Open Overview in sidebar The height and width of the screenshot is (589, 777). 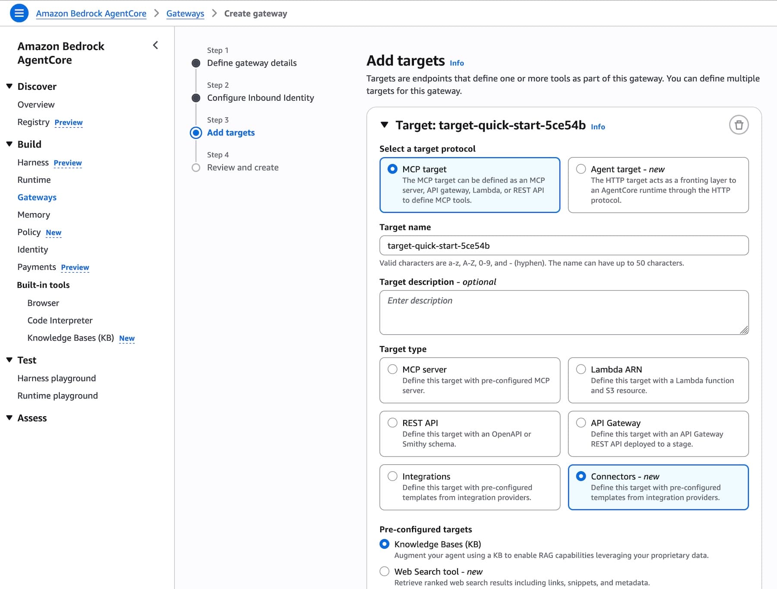[36, 104]
